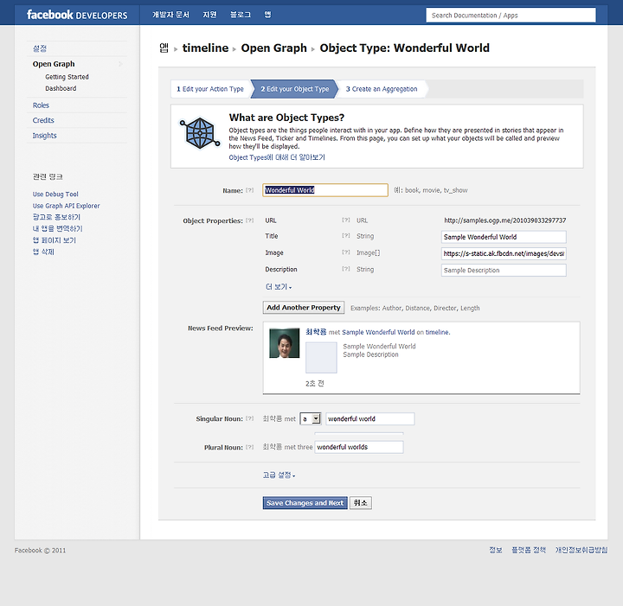Click the 'timeline.' link in the preview story
The height and width of the screenshot is (606, 623).
point(438,332)
